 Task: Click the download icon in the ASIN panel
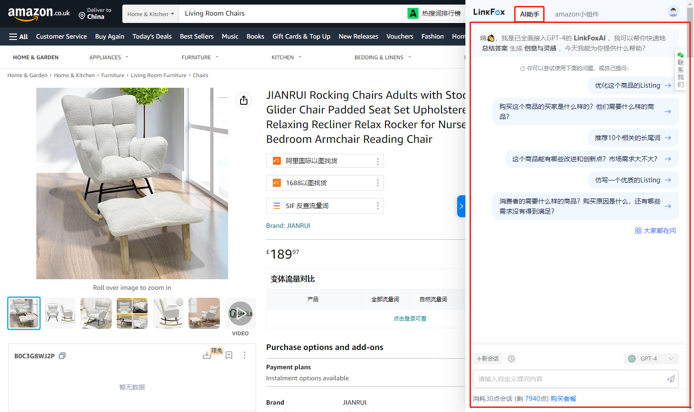tap(206, 355)
